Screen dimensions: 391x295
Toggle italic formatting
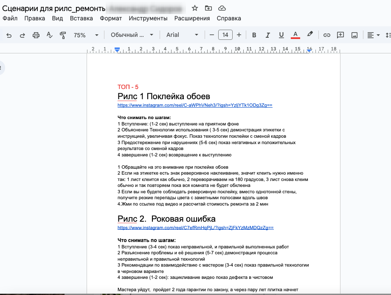267,35
